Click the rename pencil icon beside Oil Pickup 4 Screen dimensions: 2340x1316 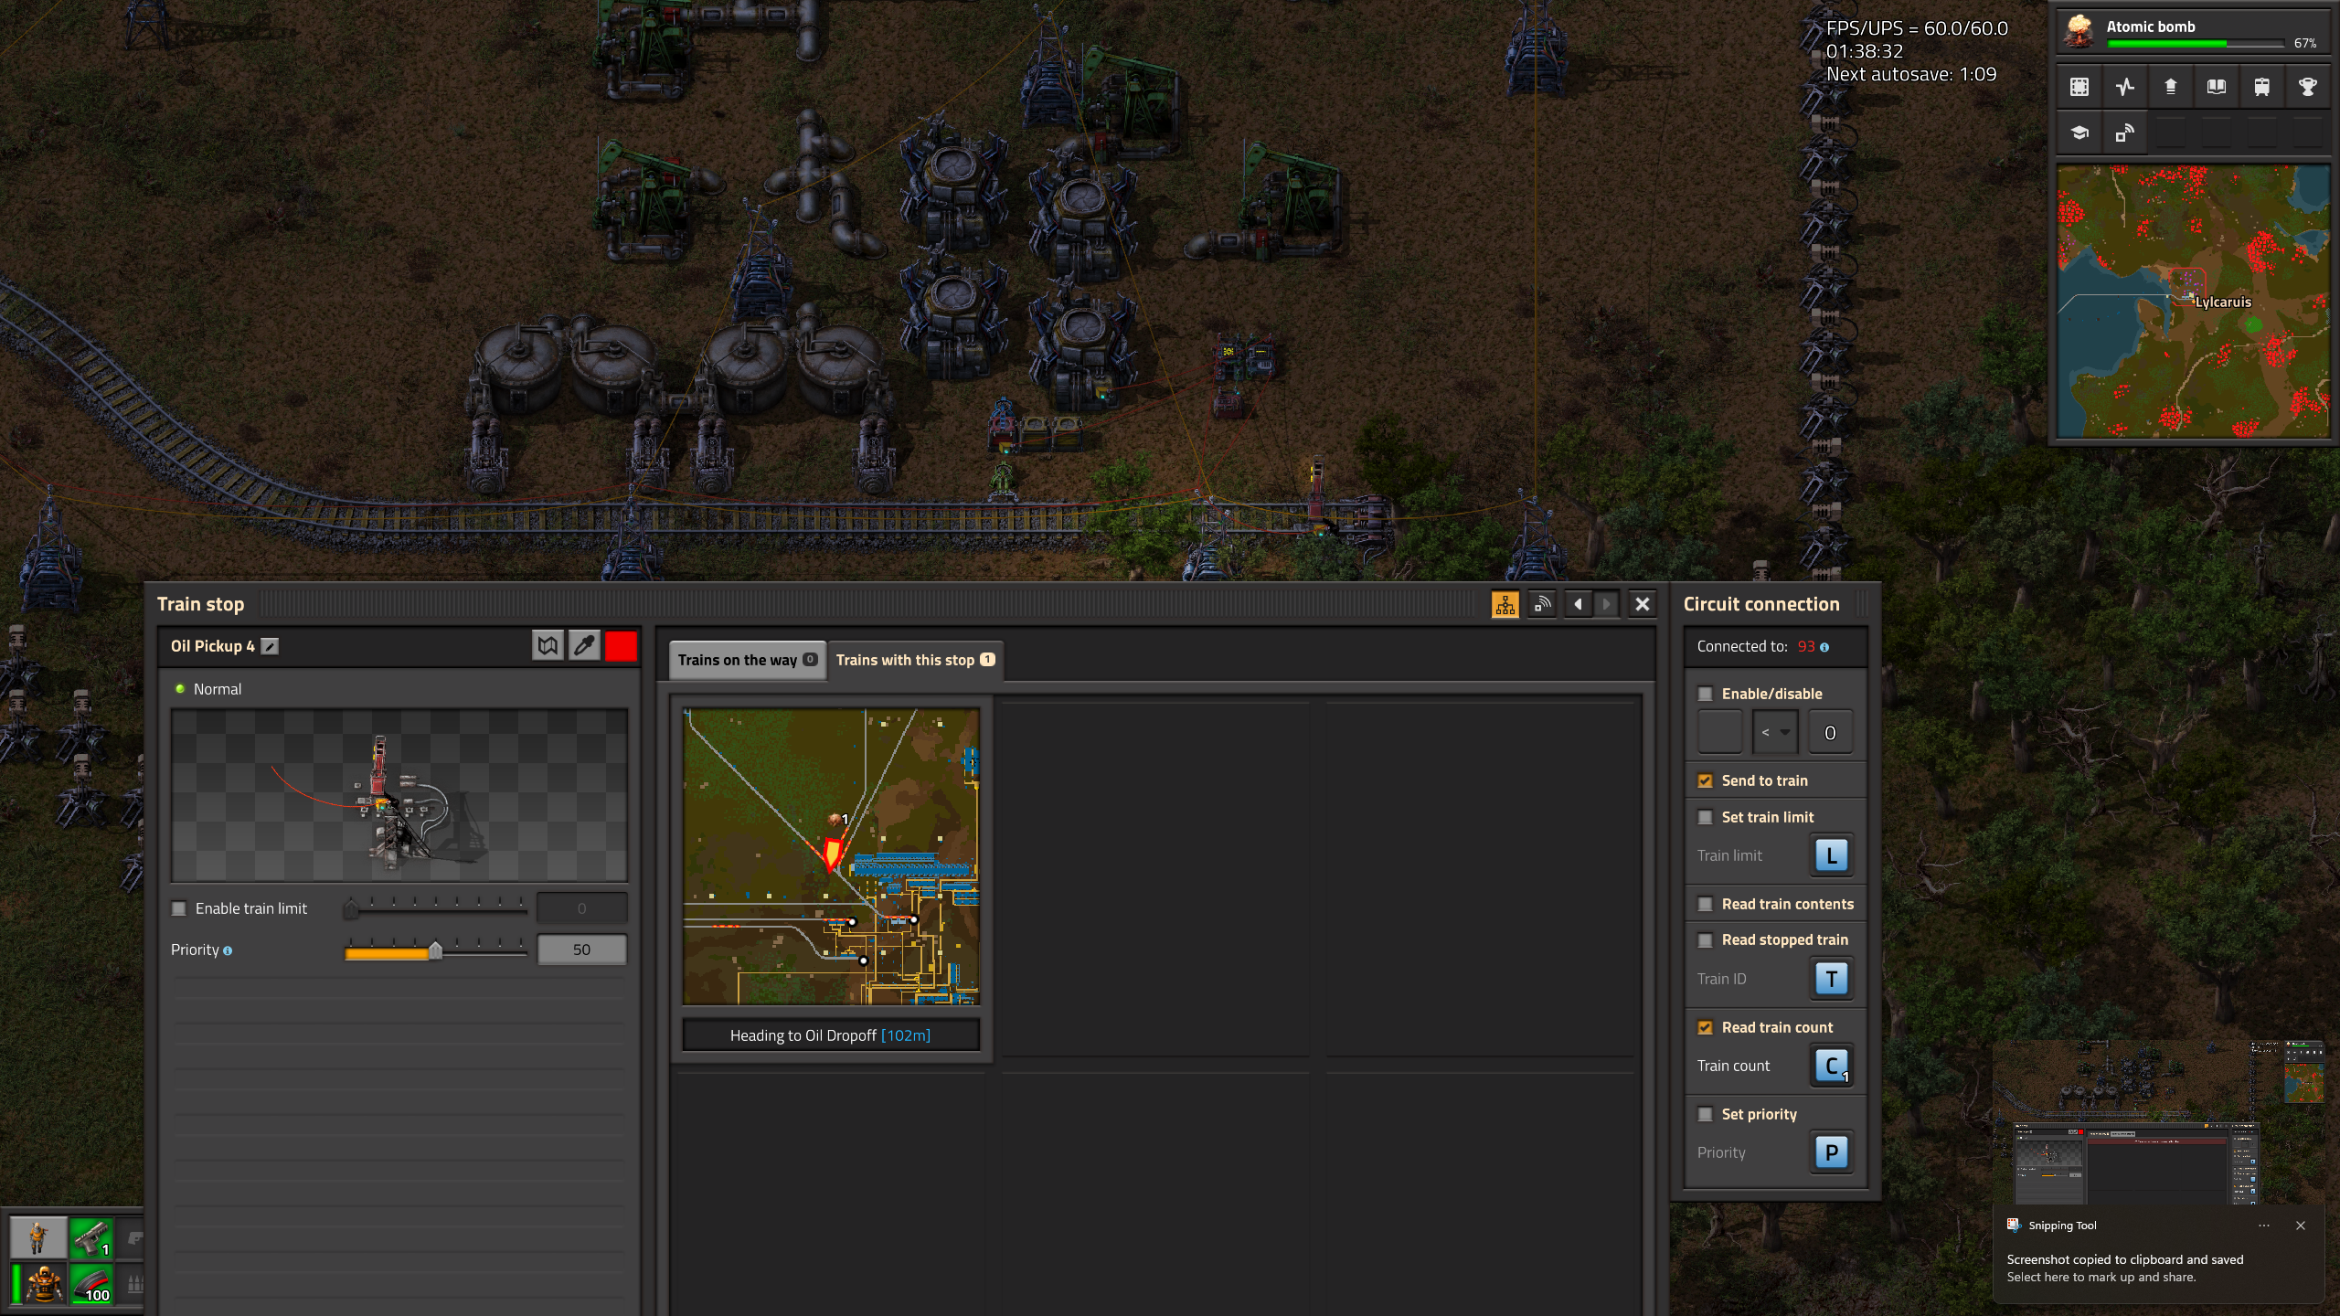270,646
